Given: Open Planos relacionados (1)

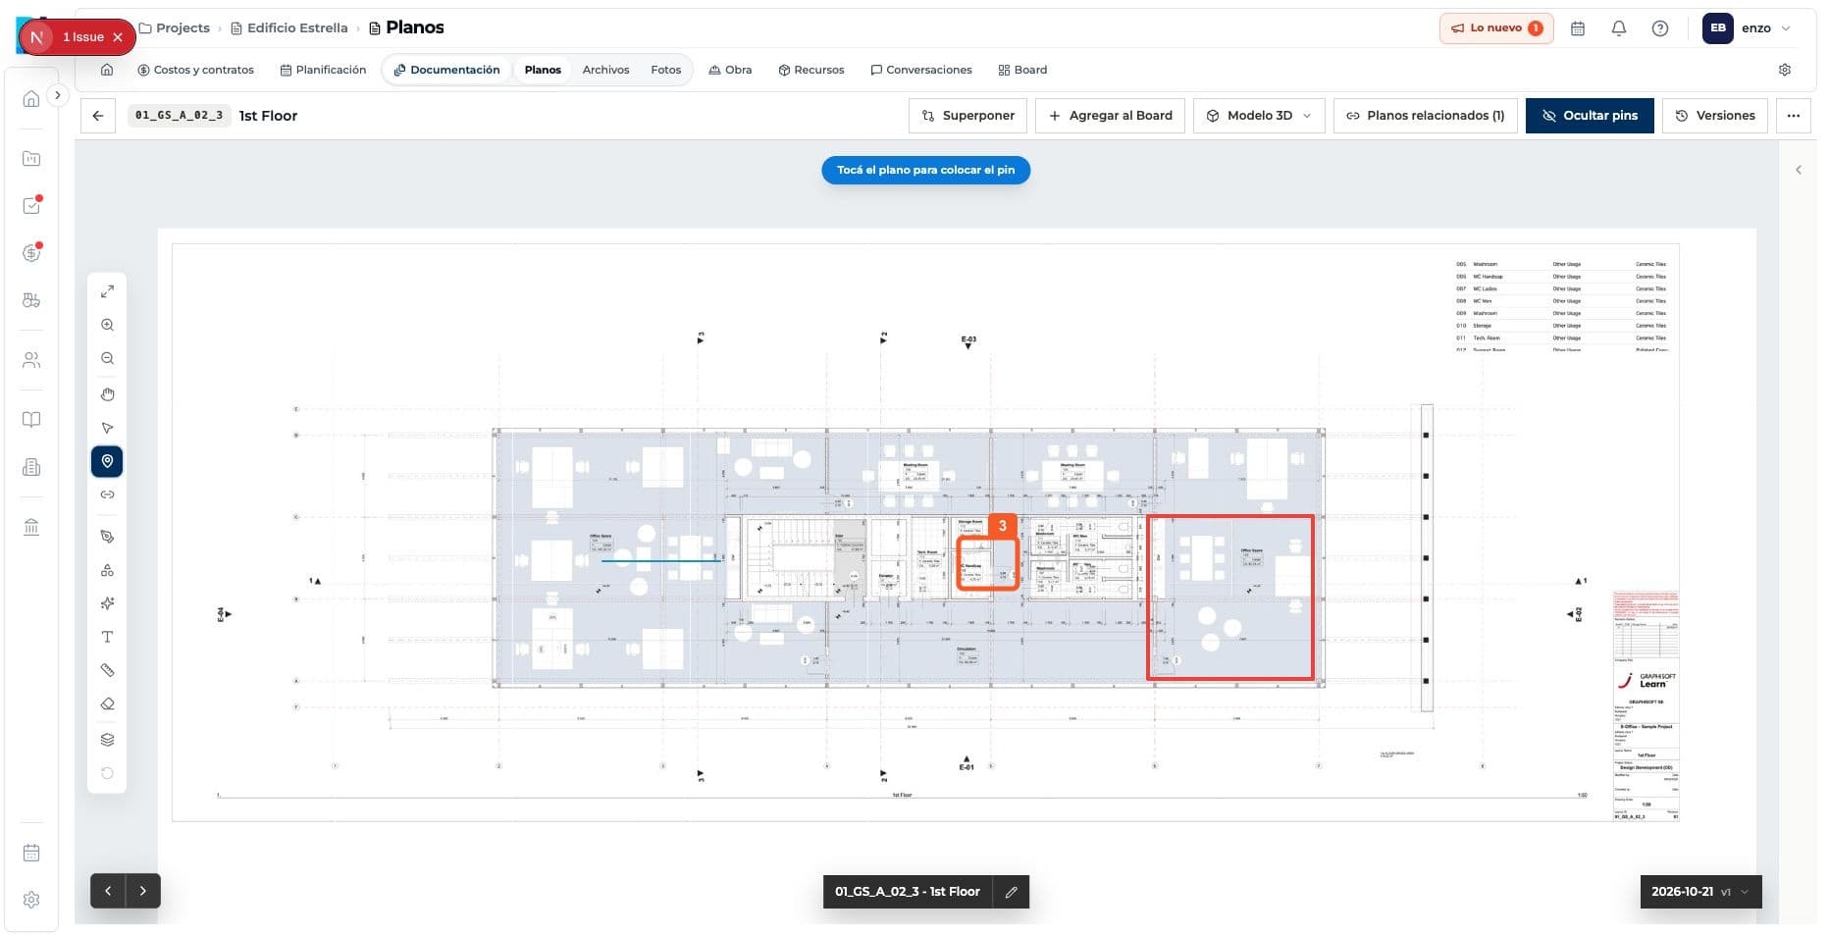Looking at the screenshot, I should [1425, 116].
